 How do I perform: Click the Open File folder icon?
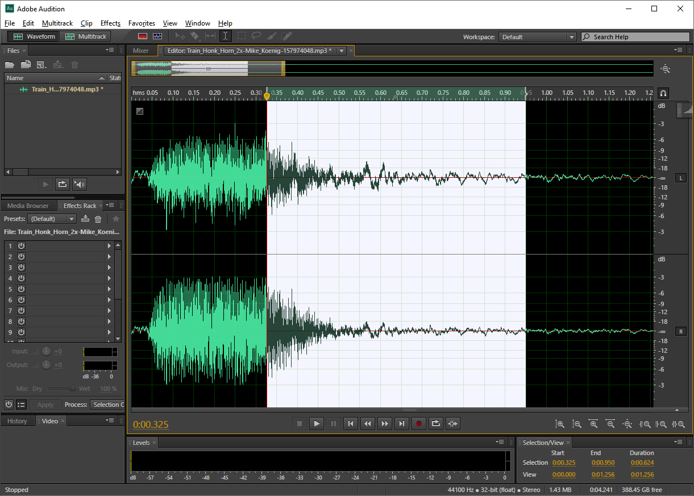[x=10, y=65]
